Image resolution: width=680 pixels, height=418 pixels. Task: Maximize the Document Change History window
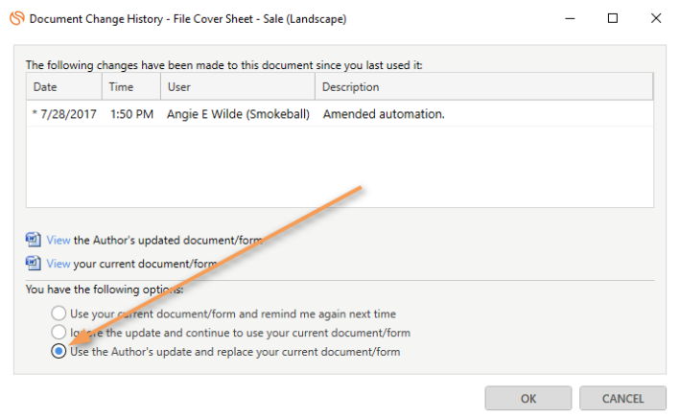tap(613, 18)
